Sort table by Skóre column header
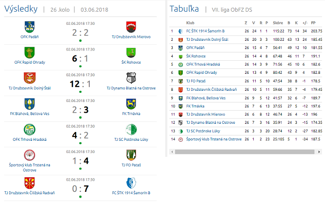The image size is (325, 202). tap(264, 22)
